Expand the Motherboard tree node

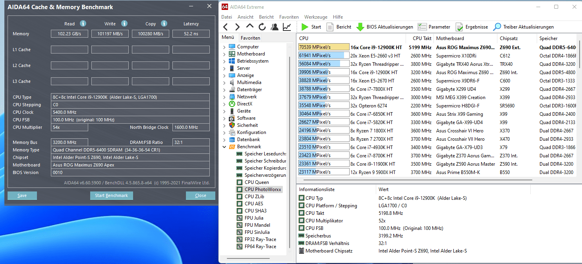coord(224,54)
